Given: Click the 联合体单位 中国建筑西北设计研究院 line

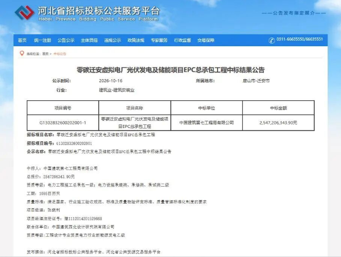Looking at the screenshot, I should point(70,227).
